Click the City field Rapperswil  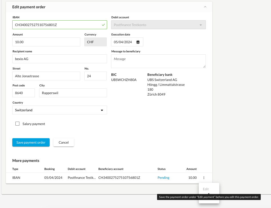point(73,93)
